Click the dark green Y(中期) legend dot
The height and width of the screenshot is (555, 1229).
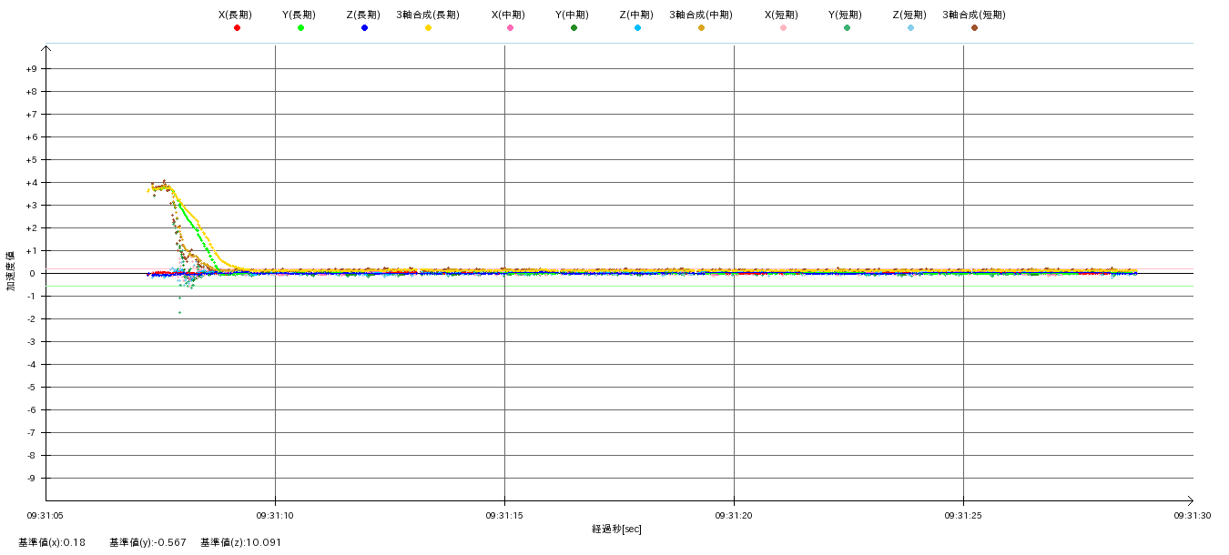click(x=574, y=28)
